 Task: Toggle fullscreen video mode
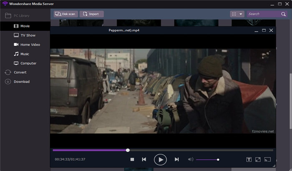pos(258,159)
